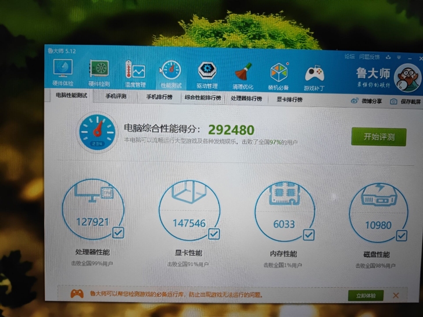Screen dimensions: 423x317
Task: Uncheck the 显卡性能 test checkbox
Action: (x=214, y=234)
